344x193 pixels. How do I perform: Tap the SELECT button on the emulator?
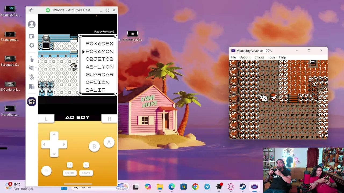click(70, 173)
